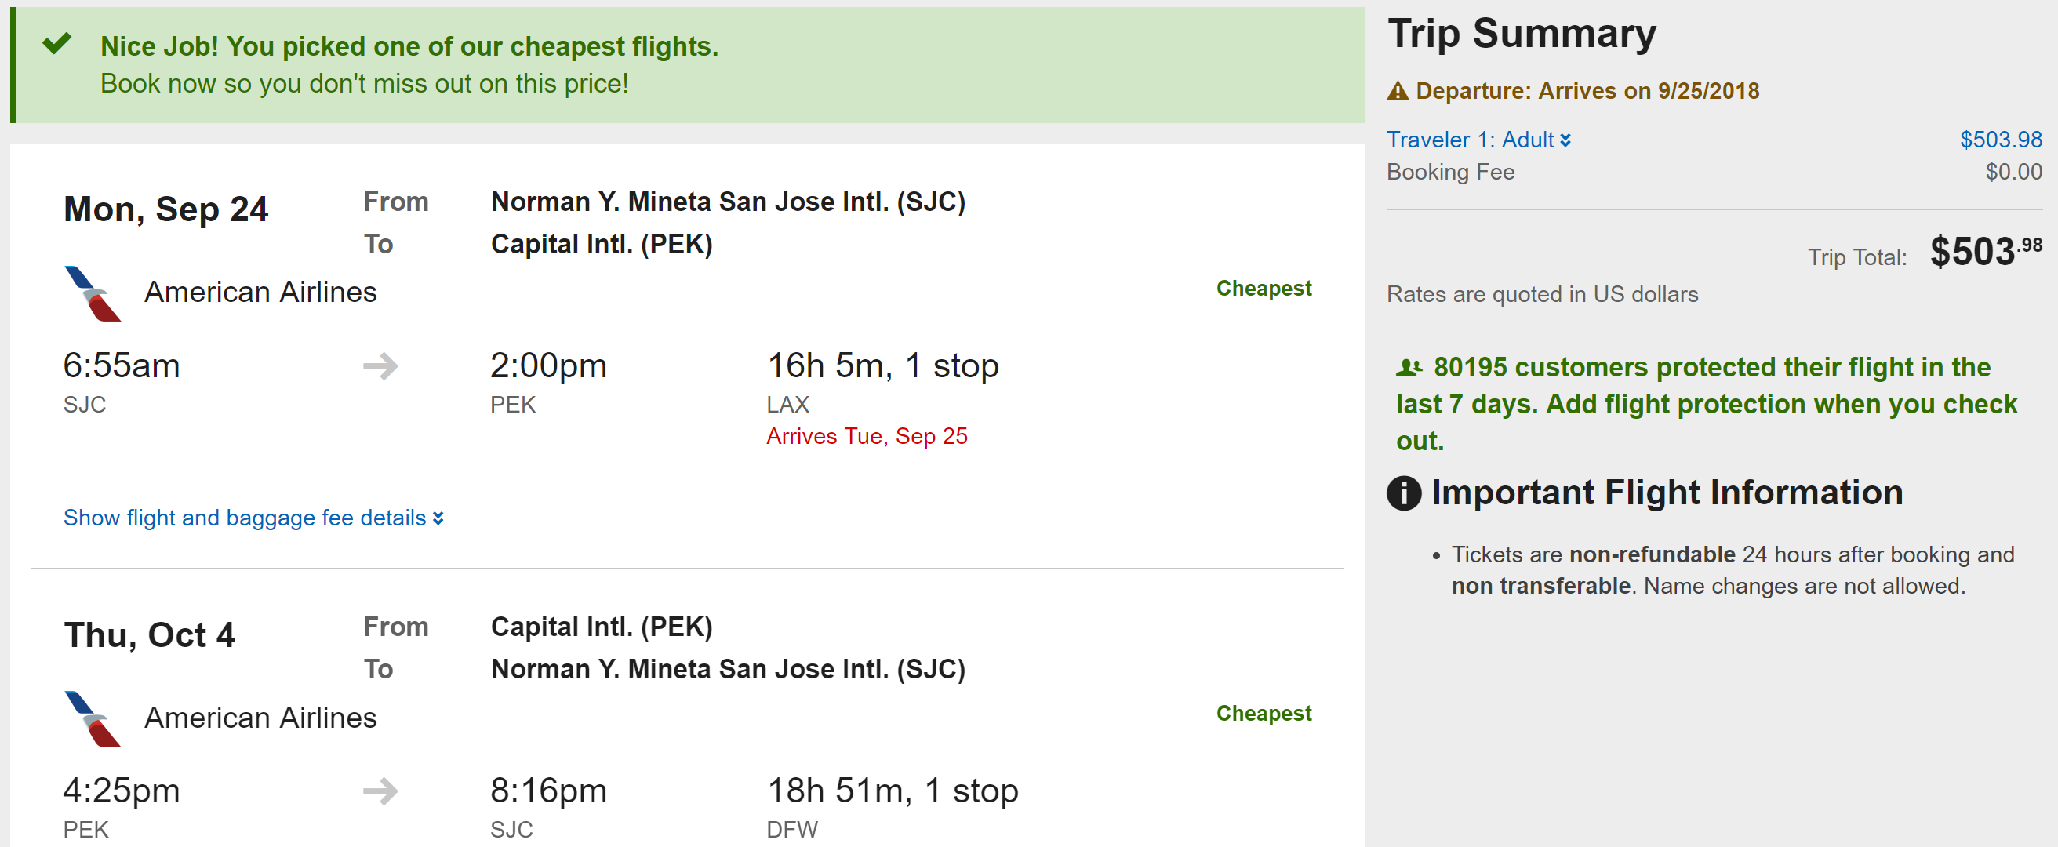
Task: Click the arrow between 4:25pm and 8:16pm
Action: pos(380,791)
